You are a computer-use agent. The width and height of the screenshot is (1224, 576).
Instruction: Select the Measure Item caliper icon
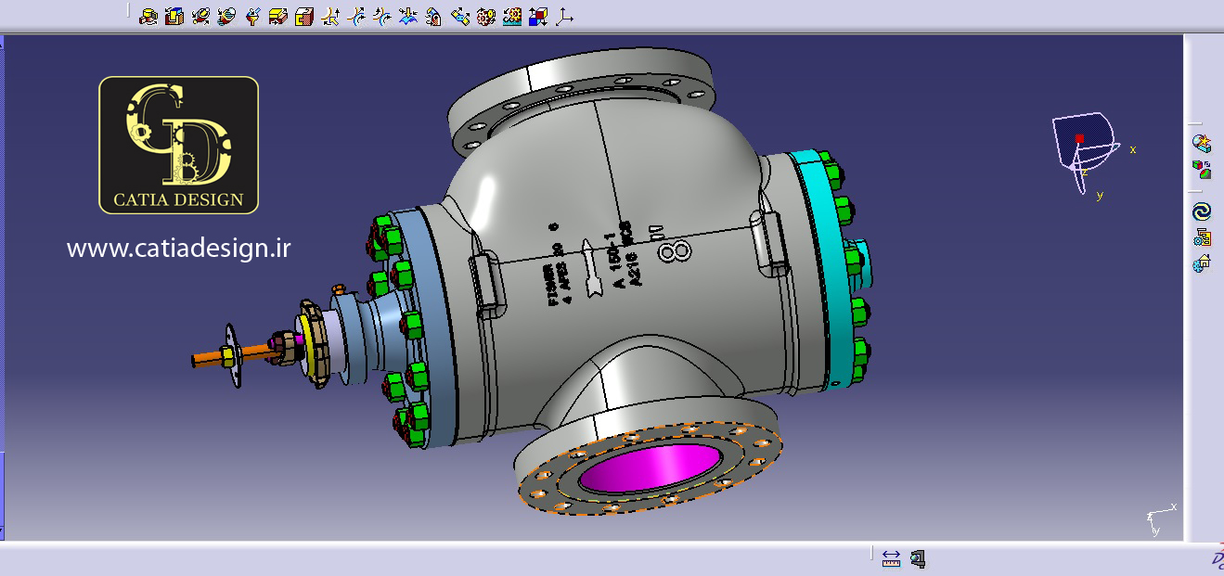(918, 558)
